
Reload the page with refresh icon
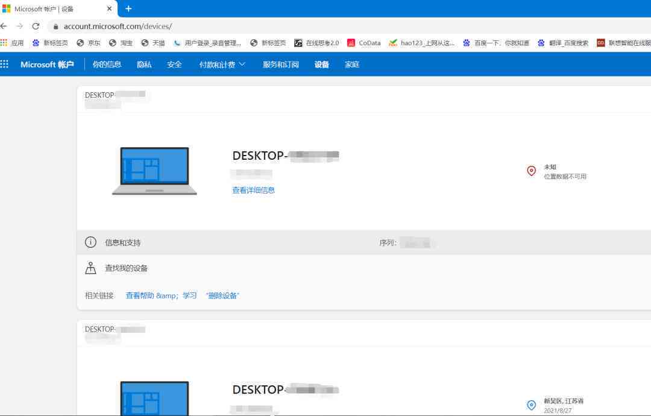(x=36, y=26)
